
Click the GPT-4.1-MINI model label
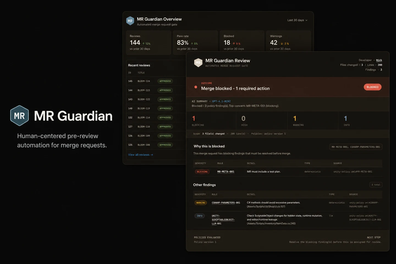pos(221,101)
